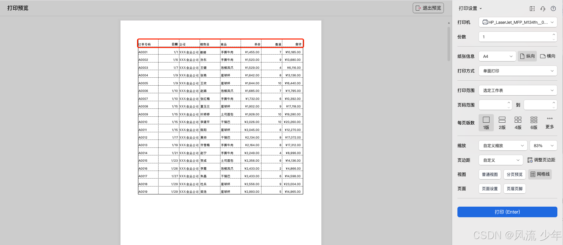Open 页眉页脚 header and footer settings
Image resolution: width=563 pixels, height=245 pixels.
click(515, 189)
